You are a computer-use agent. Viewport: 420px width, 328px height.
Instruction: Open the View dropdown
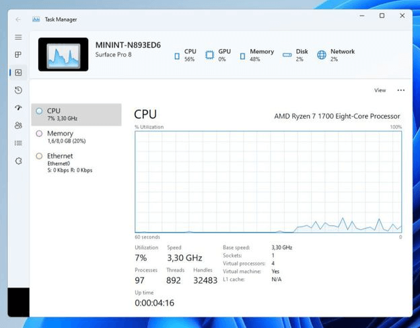[380, 91]
